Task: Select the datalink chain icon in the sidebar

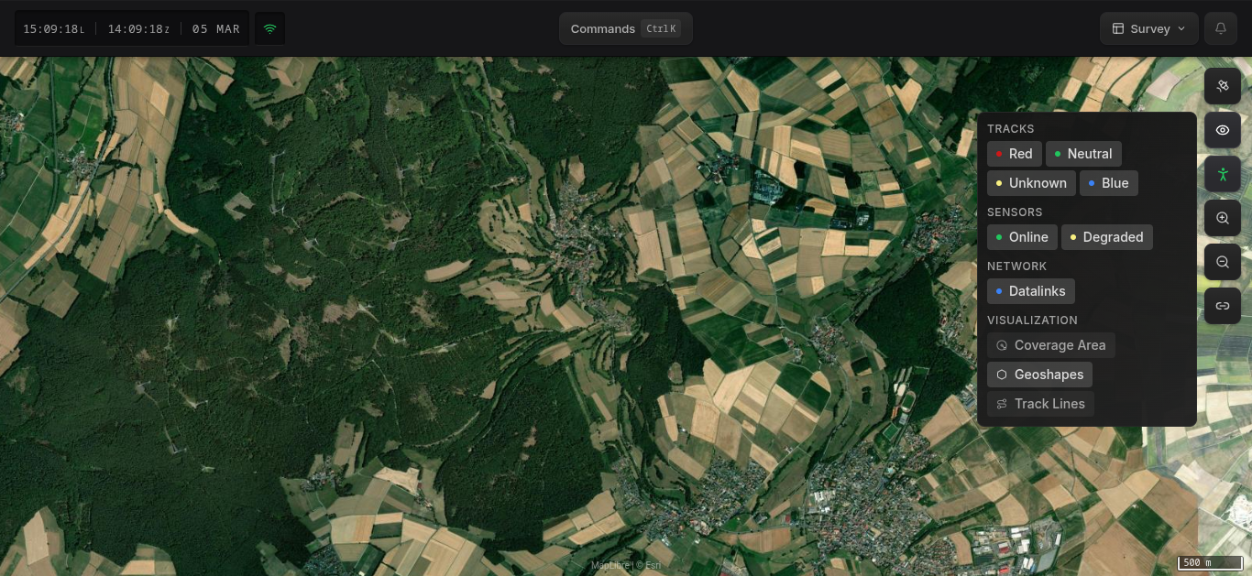Action: [x=1223, y=306]
